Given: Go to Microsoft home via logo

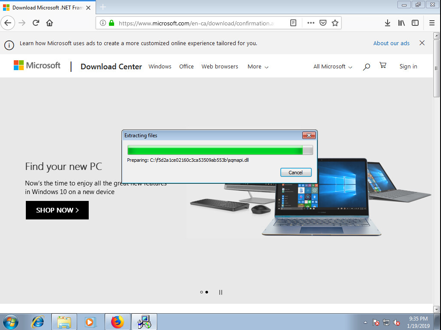Looking at the screenshot, I should coord(37,65).
